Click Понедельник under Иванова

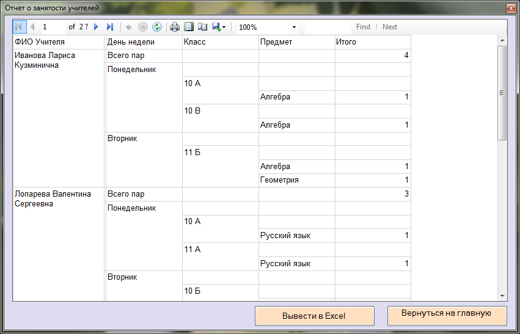point(144,98)
